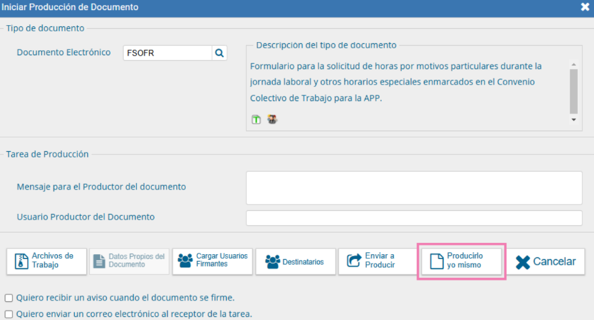Click the Mensaje para el Productor text box
This screenshot has height=320, width=594.
(x=414, y=187)
